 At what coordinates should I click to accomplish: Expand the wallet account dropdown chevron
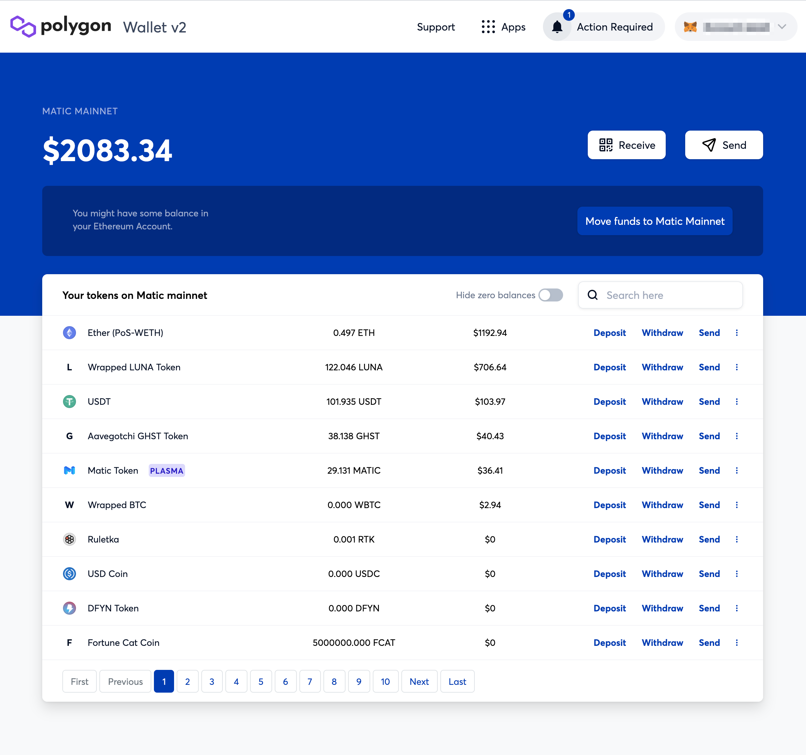click(x=782, y=27)
